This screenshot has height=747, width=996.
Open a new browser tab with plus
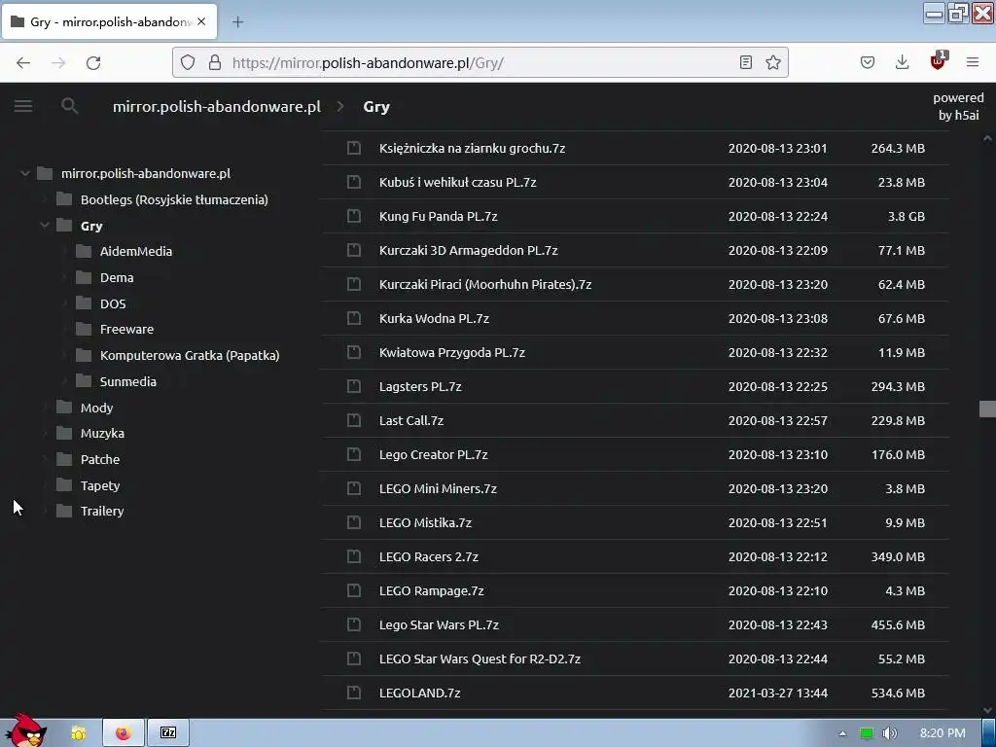click(x=237, y=22)
